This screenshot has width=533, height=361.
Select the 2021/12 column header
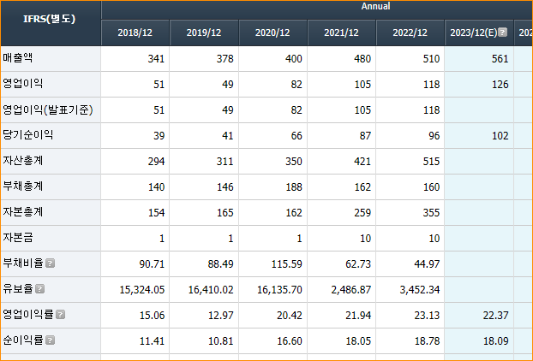click(x=341, y=33)
